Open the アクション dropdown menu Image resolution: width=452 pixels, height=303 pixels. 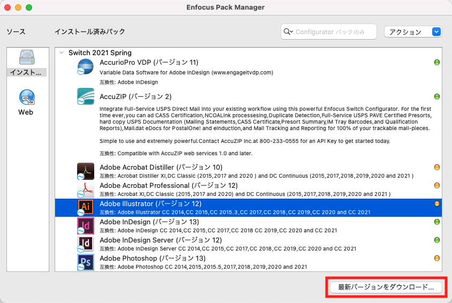click(412, 32)
